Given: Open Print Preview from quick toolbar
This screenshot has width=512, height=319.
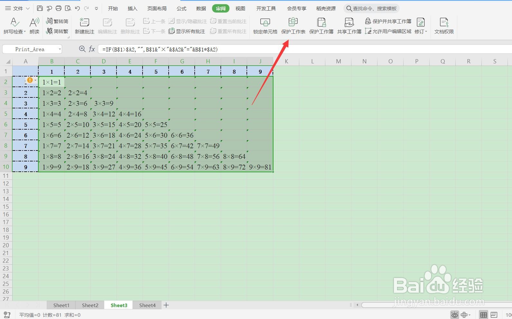Looking at the screenshot, I should point(68,8).
